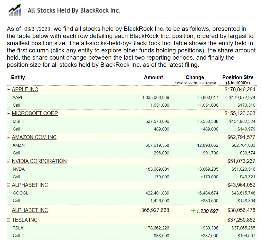Collapse the APPLE INC row
This screenshot has height=240, width=263.
pos(9,89)
